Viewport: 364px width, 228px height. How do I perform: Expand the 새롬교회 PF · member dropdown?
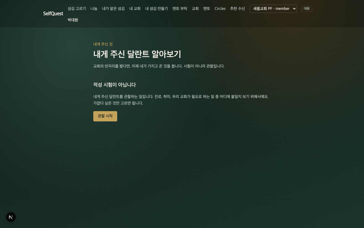click(x=273, y=9)
